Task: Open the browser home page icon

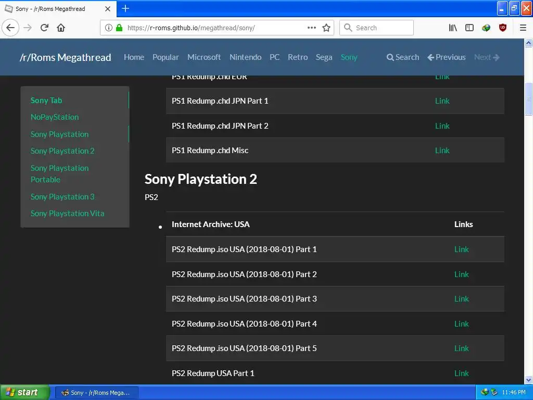Action: point(61,28)
